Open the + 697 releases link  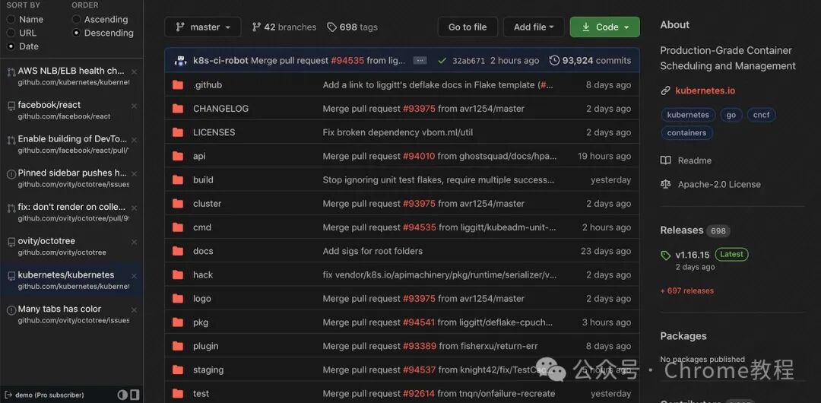(x=687, y=291)
